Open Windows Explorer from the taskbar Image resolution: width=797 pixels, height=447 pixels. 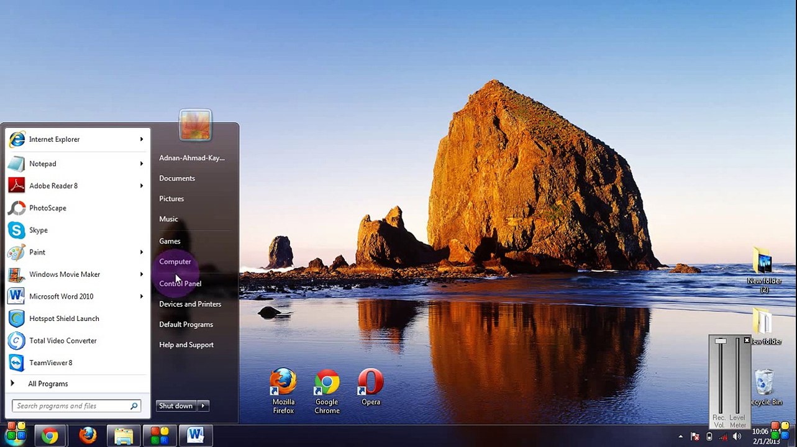click(x=124, y=436)
